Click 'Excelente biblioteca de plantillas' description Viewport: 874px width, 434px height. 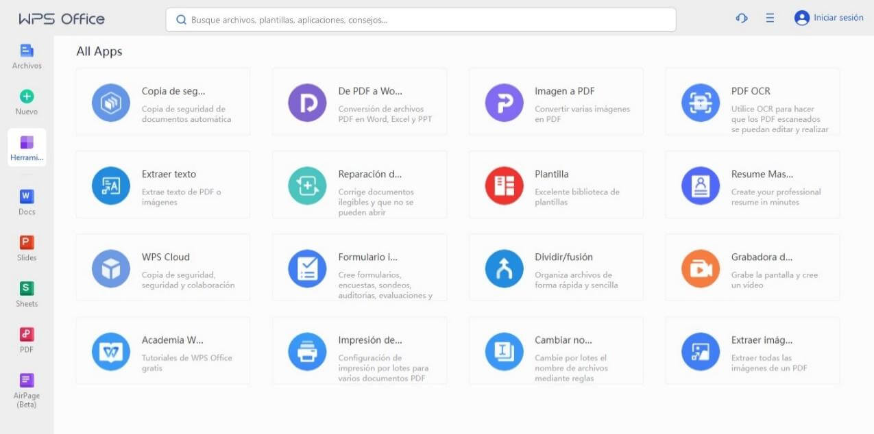click(x=577, y=197)
